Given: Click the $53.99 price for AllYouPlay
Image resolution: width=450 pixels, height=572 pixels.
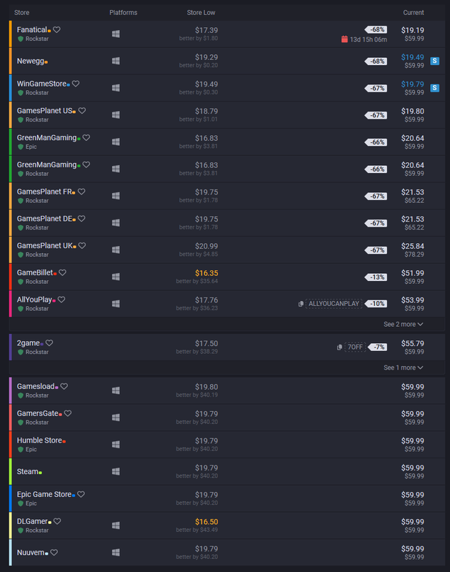Looking at the screenshot, I should pyautogui.click(x=412, y=300).
